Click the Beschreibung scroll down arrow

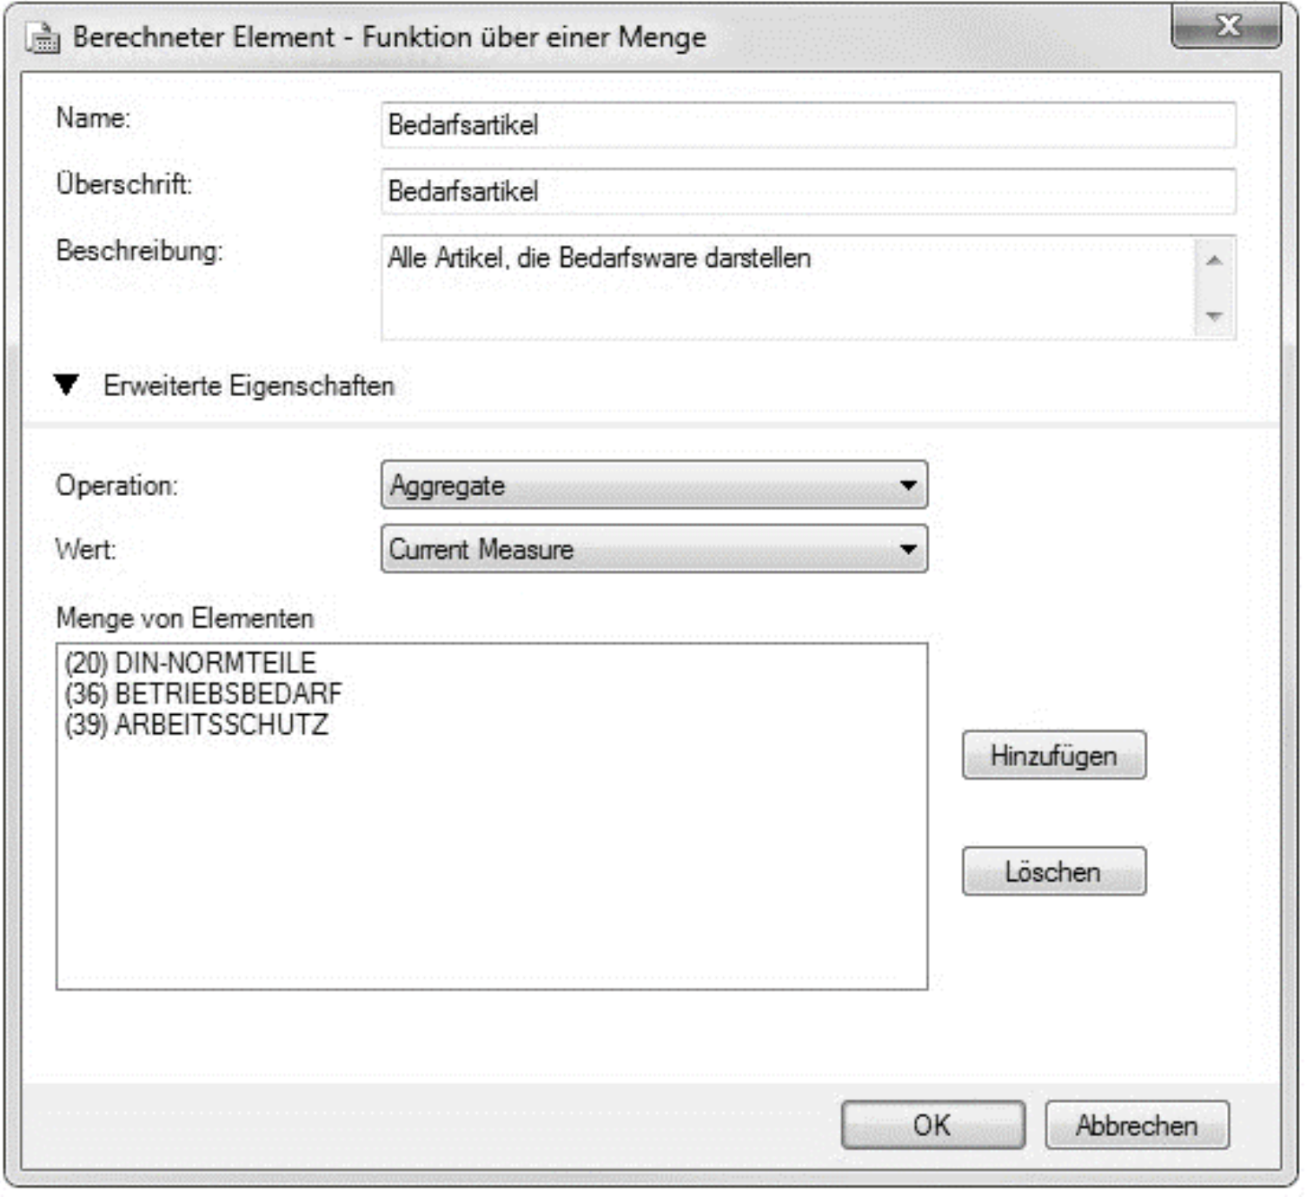(x=1215, y=316)
